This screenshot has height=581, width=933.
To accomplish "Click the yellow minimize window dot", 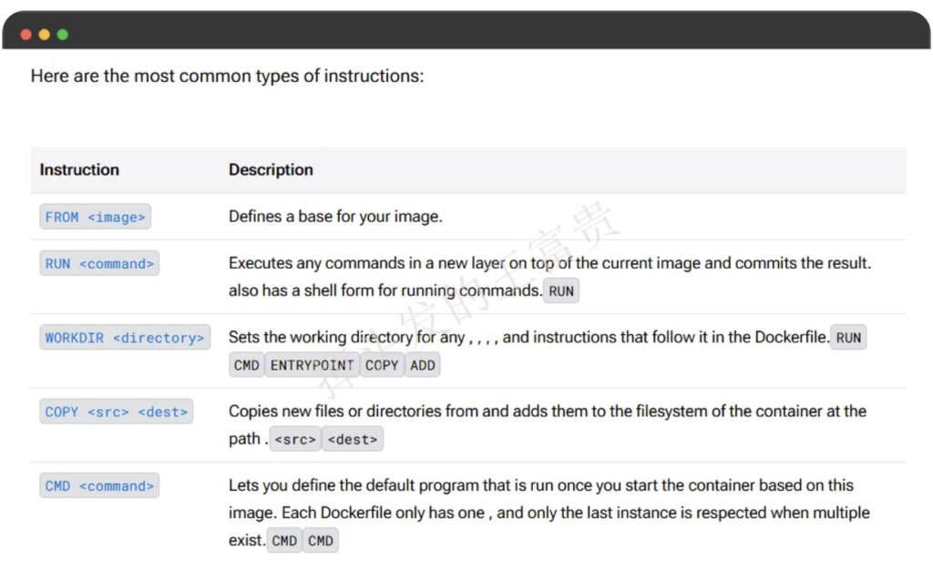I will coord(44,35).
